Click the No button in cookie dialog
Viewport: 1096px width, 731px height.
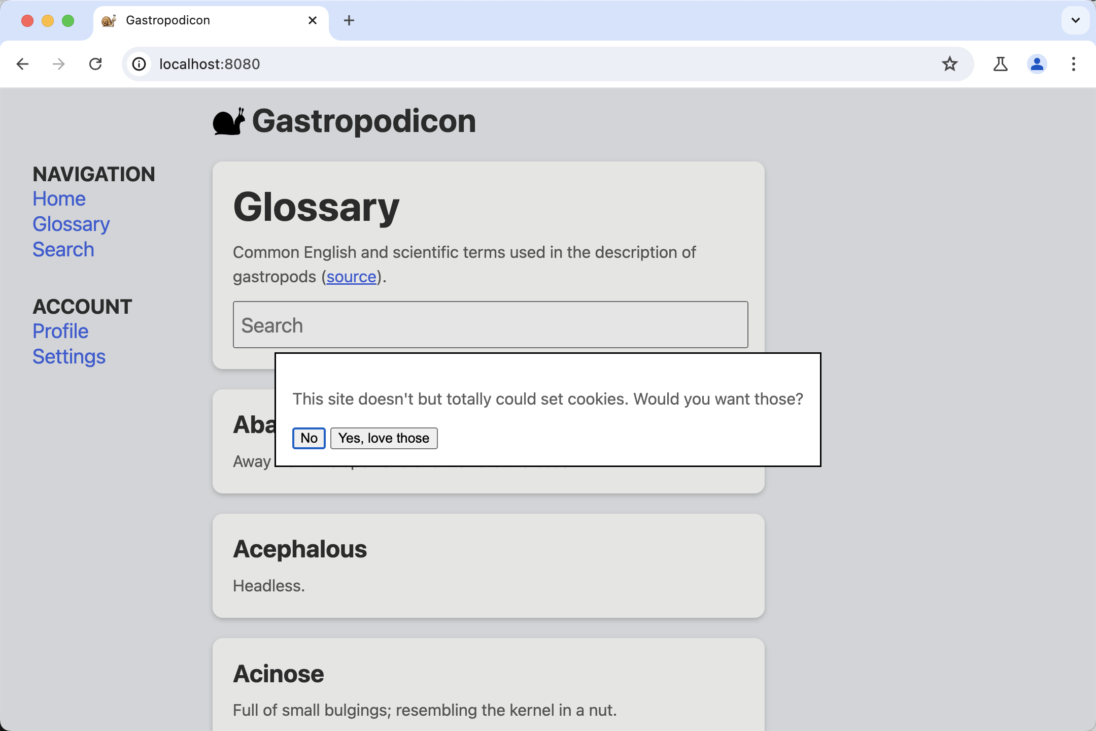coord(309,438)
